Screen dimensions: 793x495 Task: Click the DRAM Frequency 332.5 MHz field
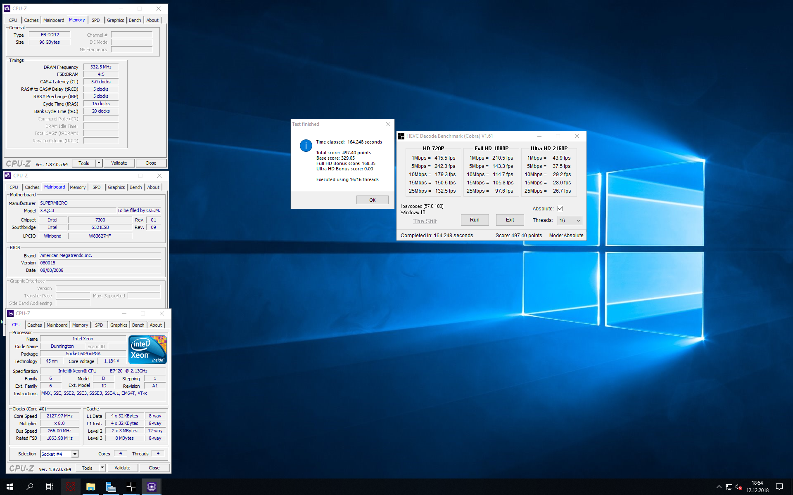(101, 67)
